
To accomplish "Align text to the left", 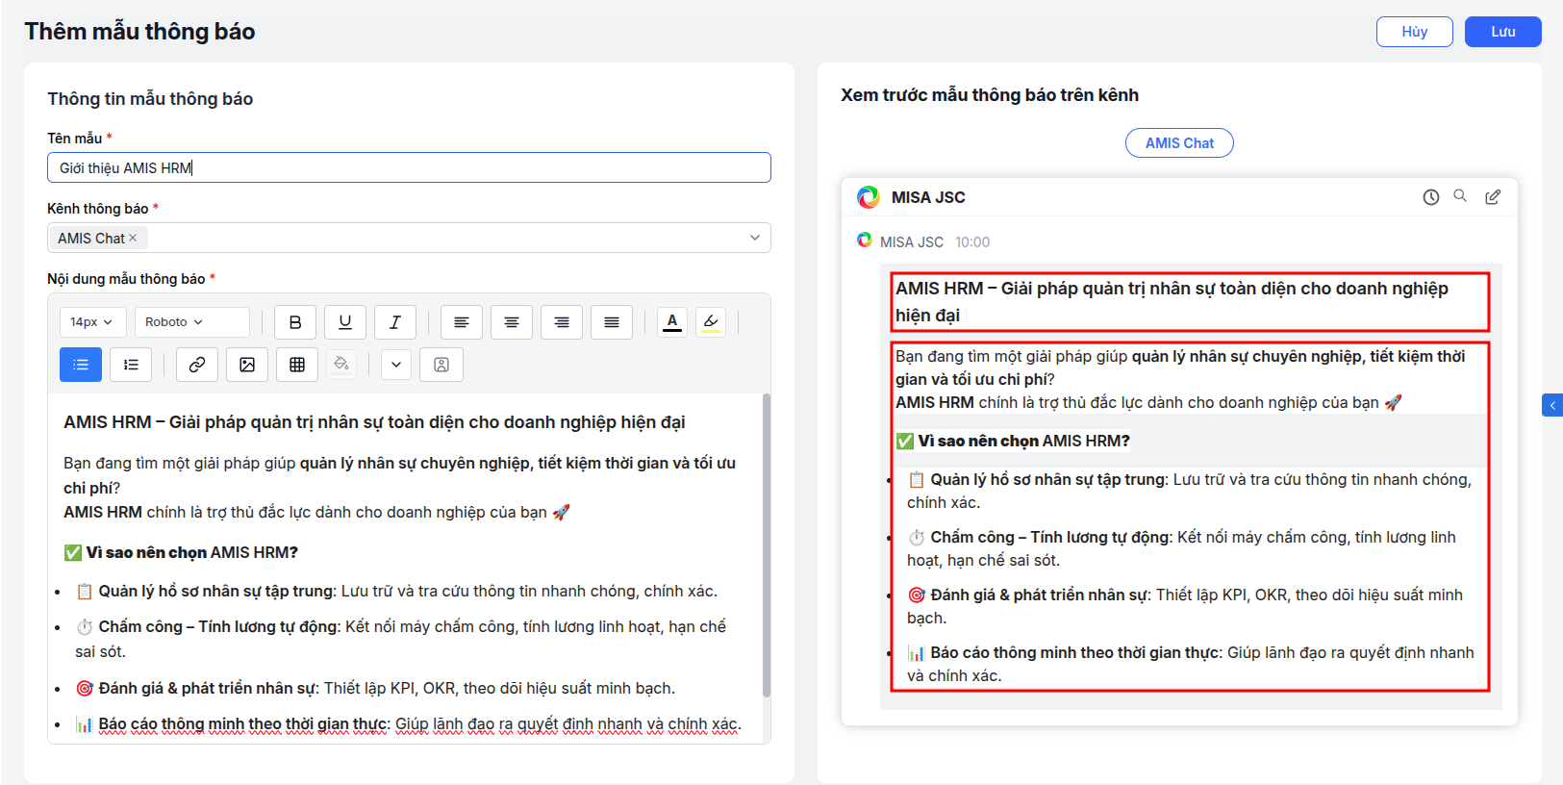I will [462, 322].
